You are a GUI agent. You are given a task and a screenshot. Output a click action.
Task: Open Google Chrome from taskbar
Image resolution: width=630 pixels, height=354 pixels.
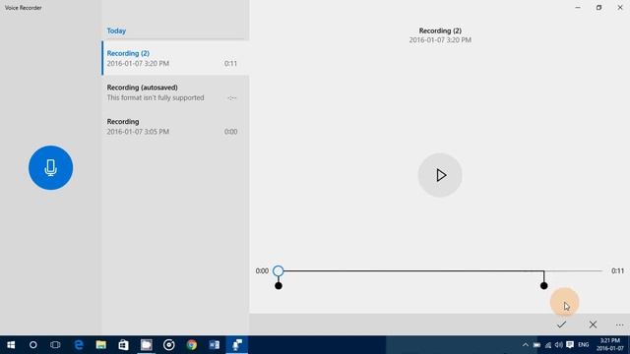tap(192, 345)
